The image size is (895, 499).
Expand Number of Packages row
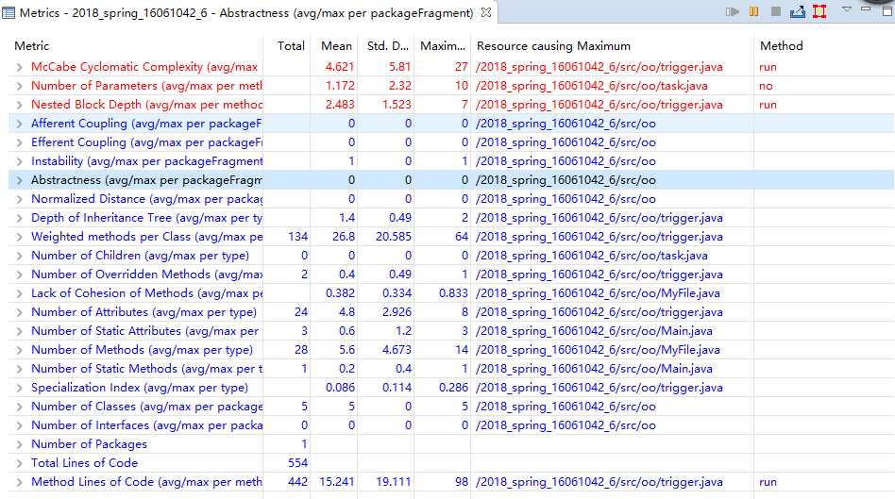(20, 444)
